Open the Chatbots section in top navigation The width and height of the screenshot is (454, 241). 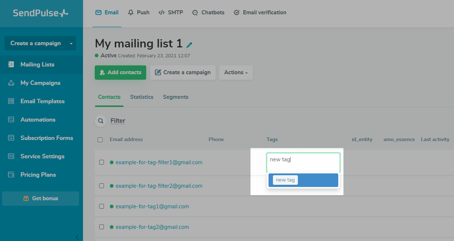coord(208,12)
